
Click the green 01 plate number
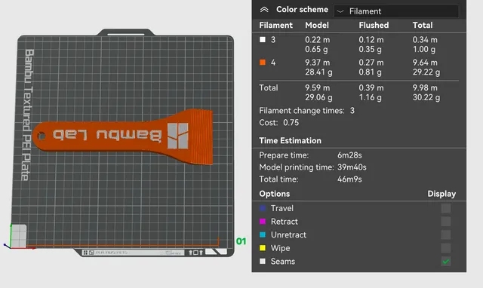point(241,241)
